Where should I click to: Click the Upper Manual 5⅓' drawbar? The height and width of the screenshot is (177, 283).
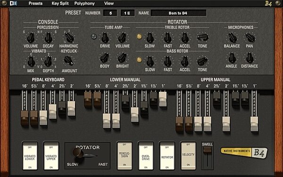pos(189,124)
